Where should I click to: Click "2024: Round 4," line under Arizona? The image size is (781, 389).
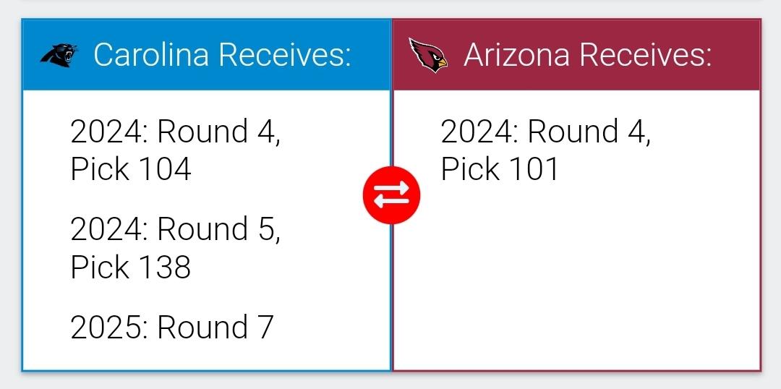pyautogui.click(x=545, y=132)
